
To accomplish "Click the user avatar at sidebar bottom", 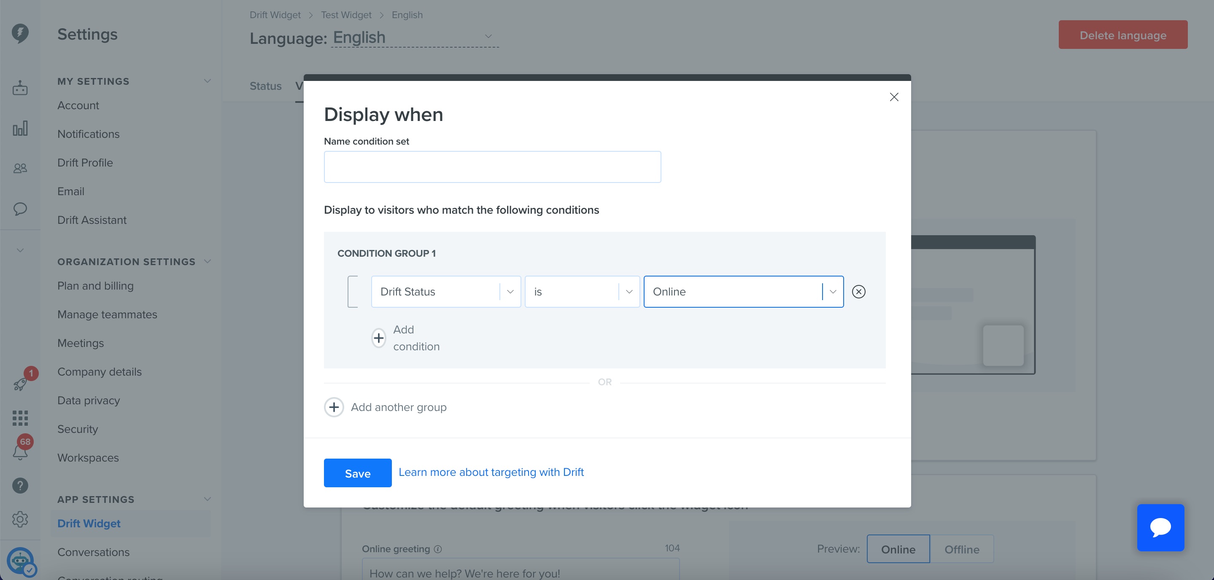I will 20,560.
